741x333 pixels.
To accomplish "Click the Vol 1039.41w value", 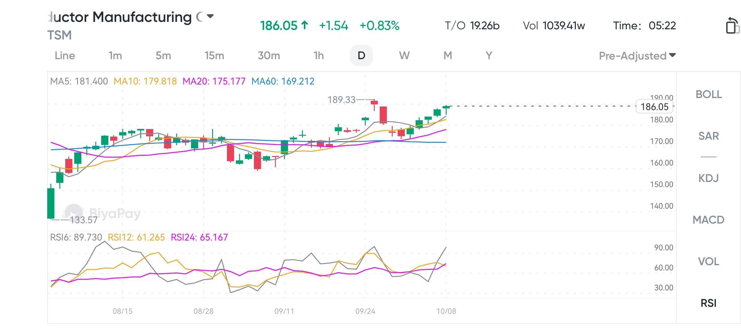I will click(554, 26).
